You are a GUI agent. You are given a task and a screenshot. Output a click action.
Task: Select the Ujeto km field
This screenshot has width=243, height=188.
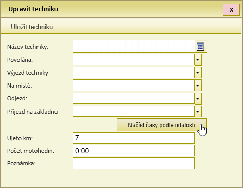tap(134, 138)
